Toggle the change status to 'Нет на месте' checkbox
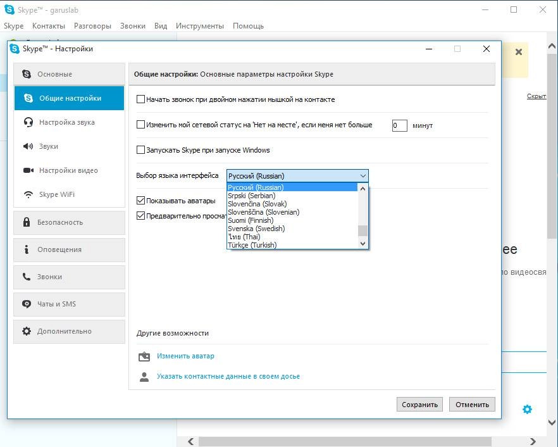Screen dimensions: 558x447 click(x=140, y=124)
